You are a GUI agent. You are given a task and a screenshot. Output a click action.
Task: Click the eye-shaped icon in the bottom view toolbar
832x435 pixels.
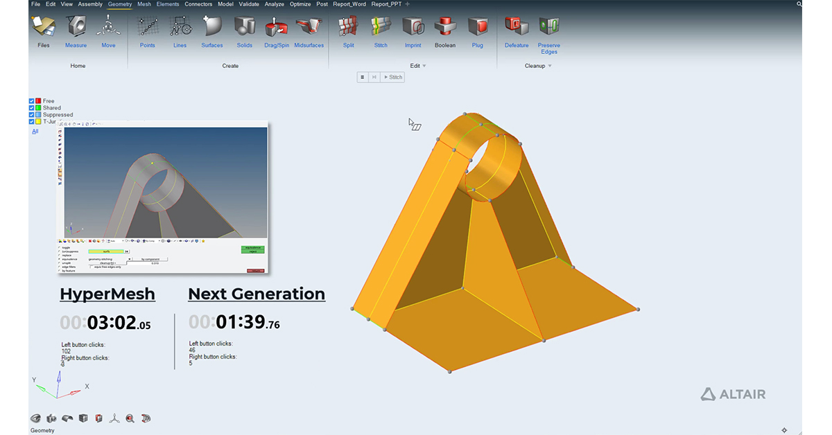point(35,418)
